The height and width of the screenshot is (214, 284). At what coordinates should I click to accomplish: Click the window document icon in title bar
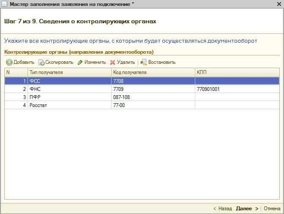click(x=4, y=4)
